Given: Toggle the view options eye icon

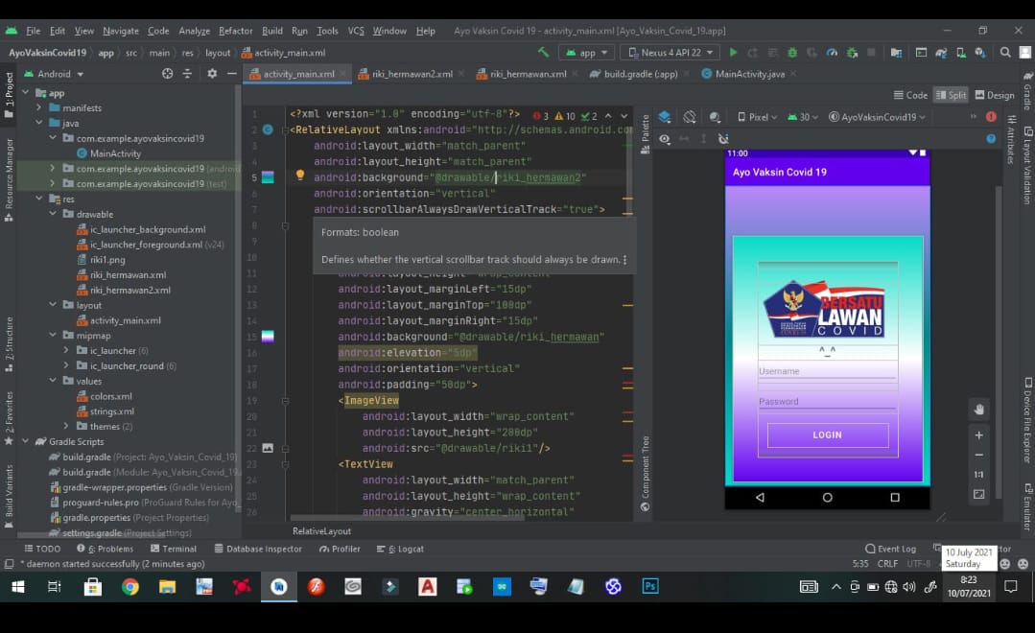Looking at the screenshot, I should pos(665,139).
